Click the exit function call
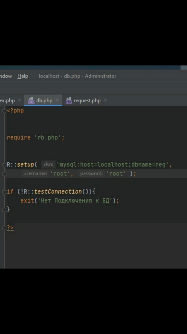This screenshot has height=334, width=187. click(27, 201)
